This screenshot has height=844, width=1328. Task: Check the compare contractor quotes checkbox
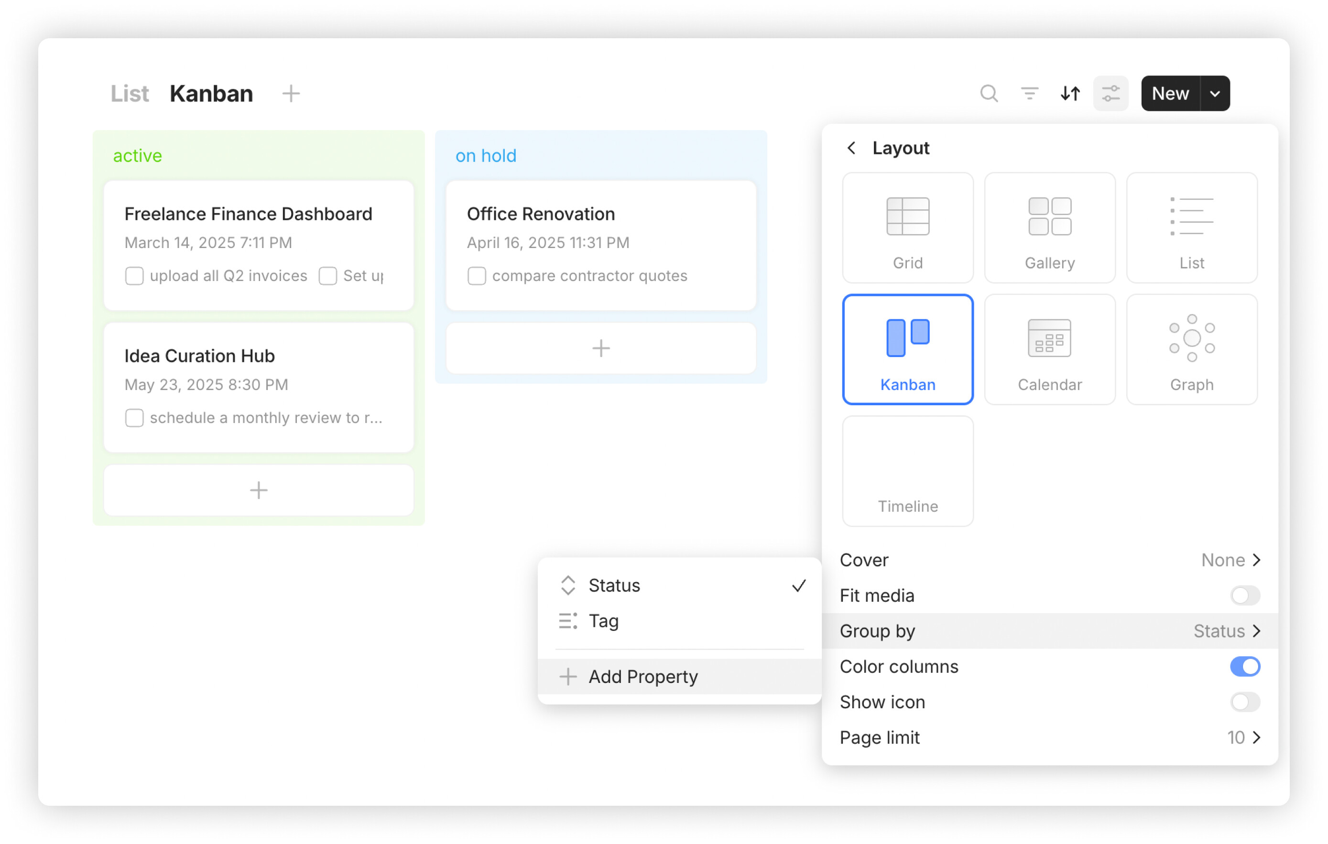[x=477, y=276]
